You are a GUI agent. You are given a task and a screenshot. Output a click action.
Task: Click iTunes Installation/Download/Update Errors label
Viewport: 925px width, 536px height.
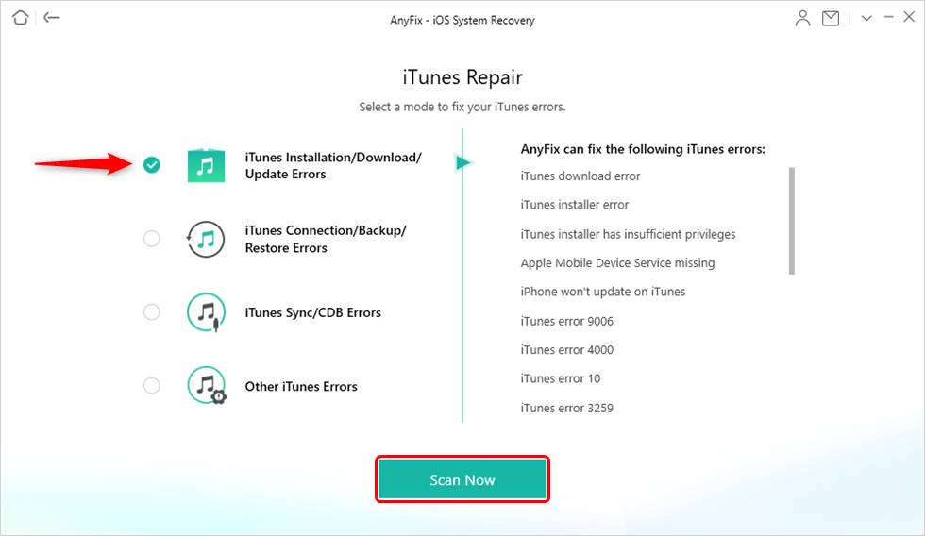tap(333, 166)
